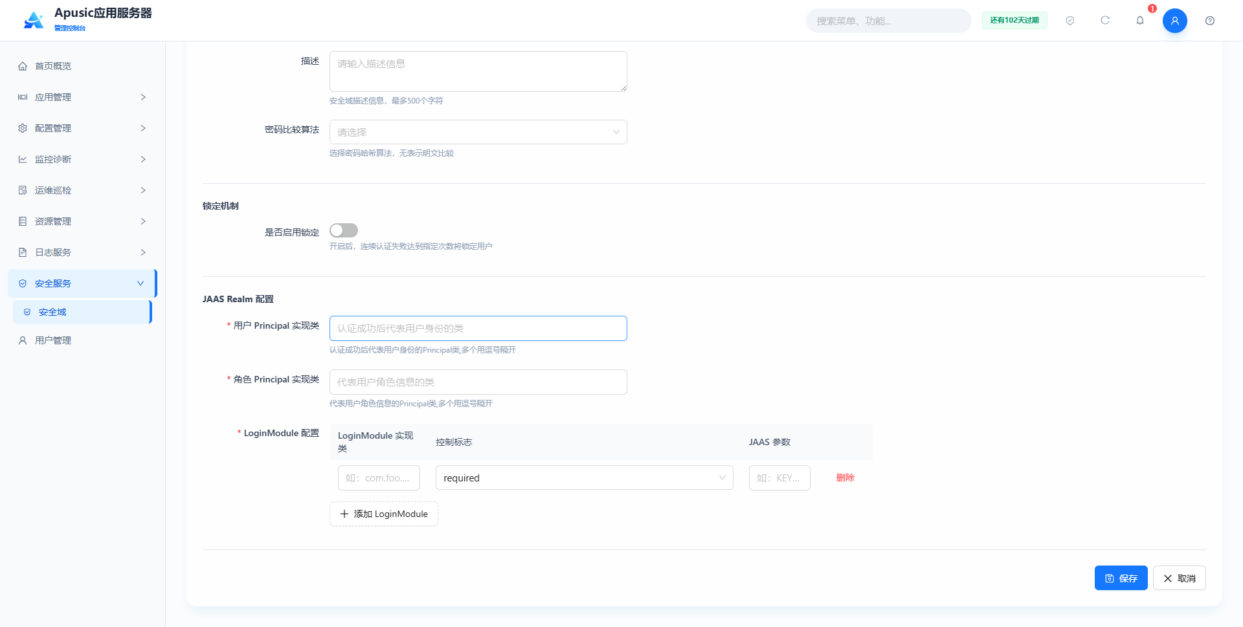This screenshot has width=1243, height=627.
Task: Click the 角色 Principal 实现类 field
Action: [x=478, y=382]
